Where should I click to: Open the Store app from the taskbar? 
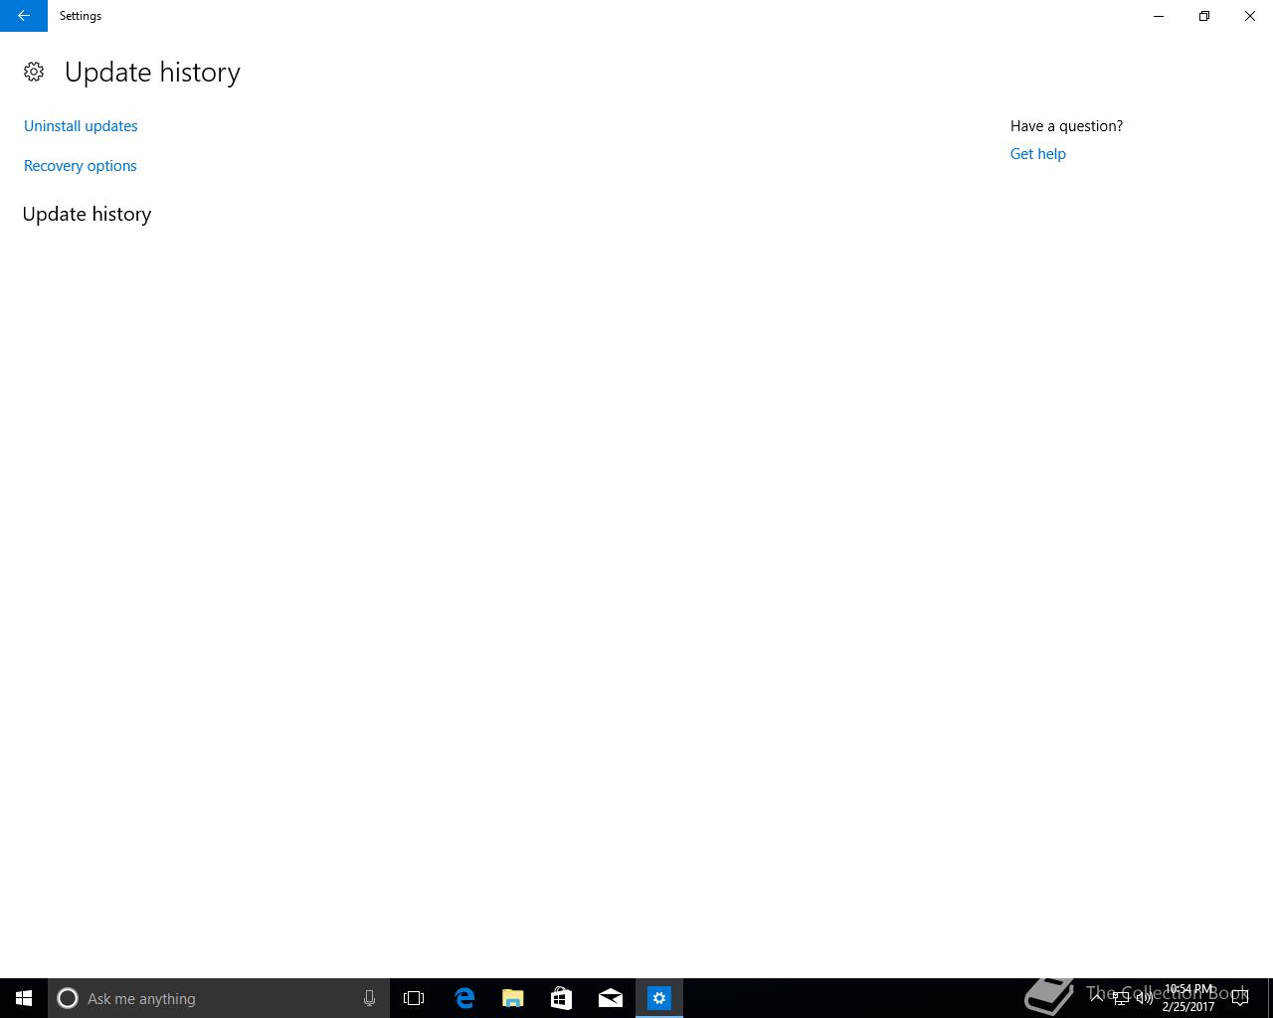coord(562,998)
